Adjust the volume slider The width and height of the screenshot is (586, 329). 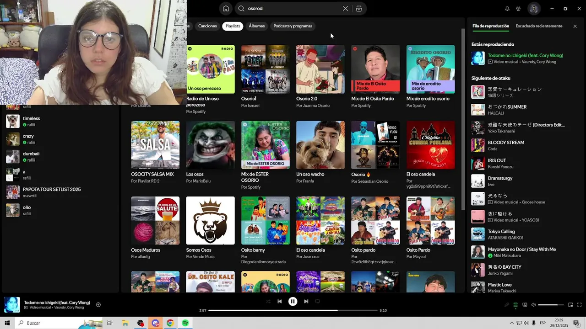(x=551, y=305)
